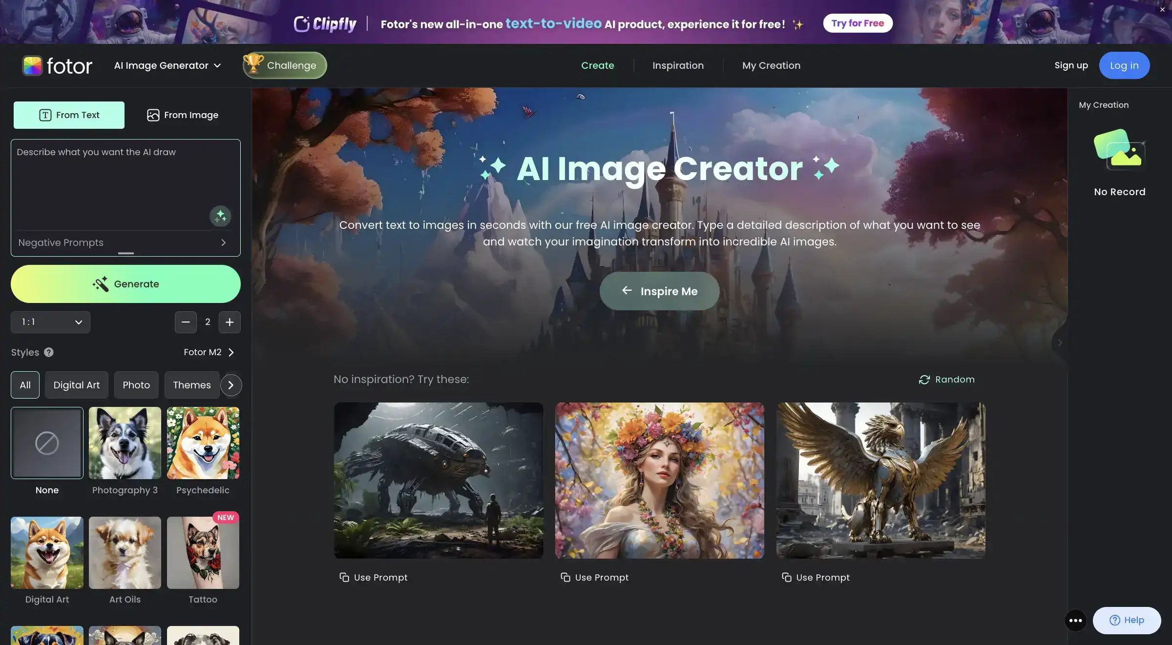Click the AI sparkle prompt enhancement icon
Screen dimensions: 1172x645
220,215
